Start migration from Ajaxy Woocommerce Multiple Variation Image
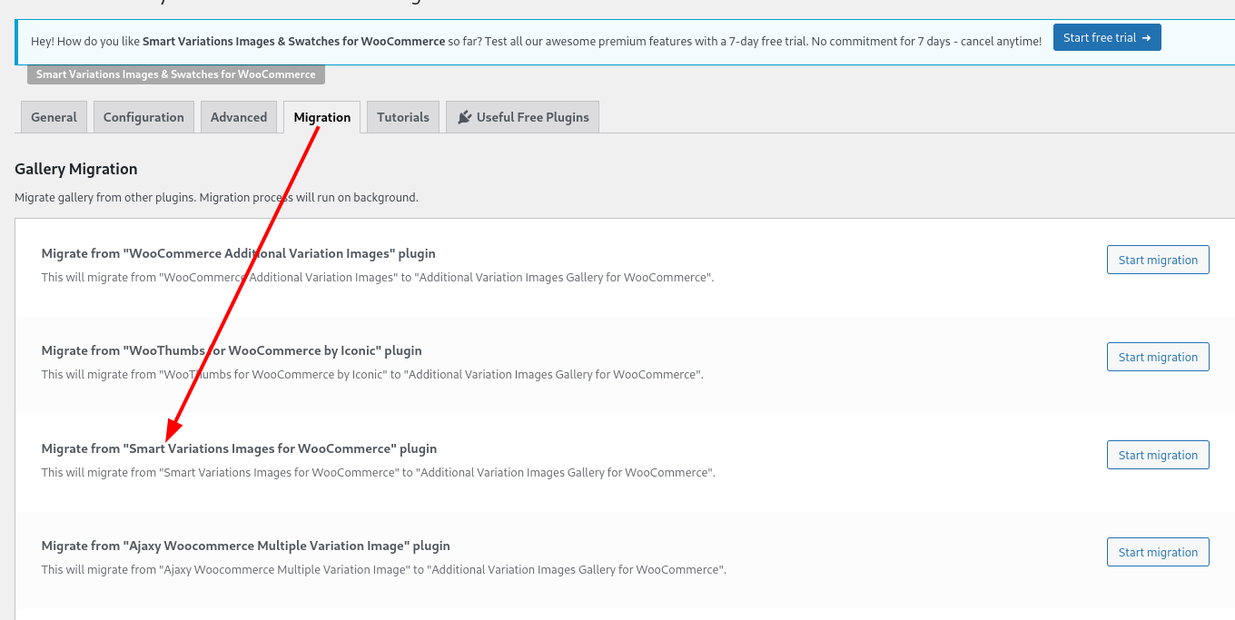1235x620 pixels. (x=1158, y=552)
